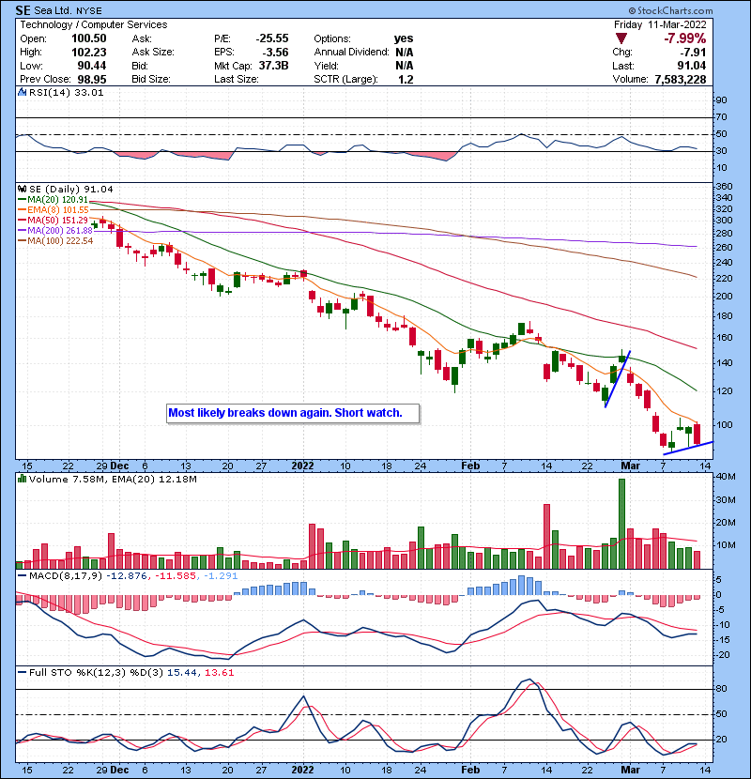The height and width of the screenshot is (779, 751).
Task: Click the MA(200) 261.88 legend entry
Action: point(55,231)
